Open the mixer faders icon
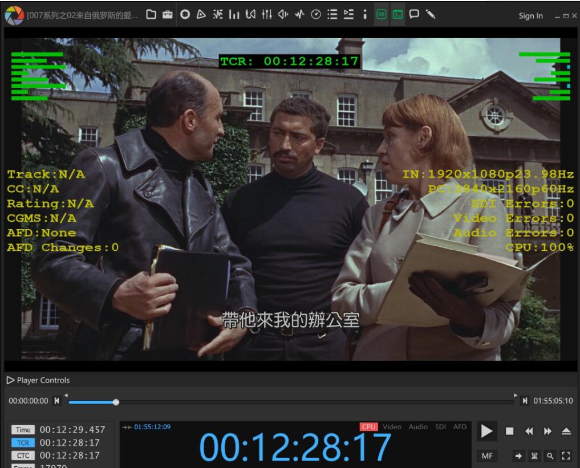The image size is (580, 468). click(267, 14)
